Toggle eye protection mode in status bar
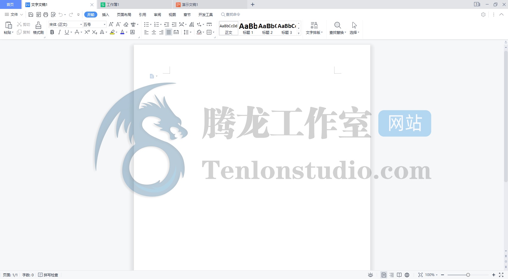The image size is (508, 279). click(x=370, y=275)
